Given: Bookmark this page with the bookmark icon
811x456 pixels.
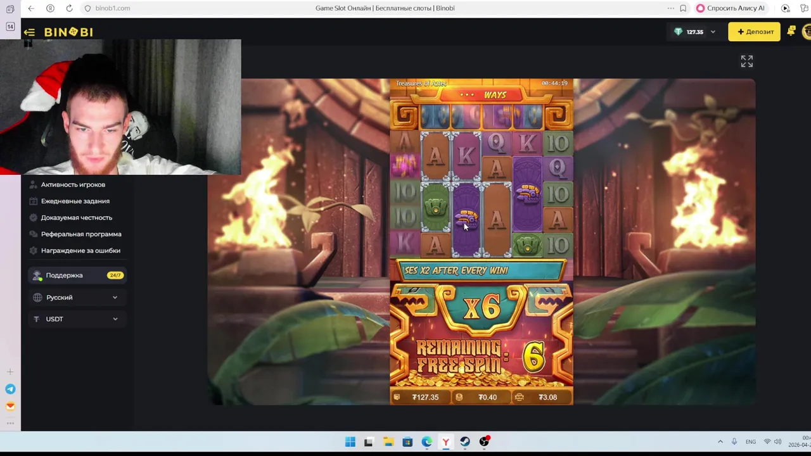Looking at the screenshot, I should click(683, 8).
